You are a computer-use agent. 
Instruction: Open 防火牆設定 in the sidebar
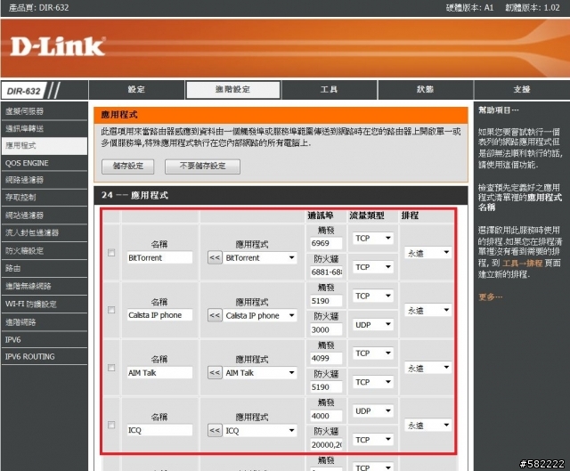coord(45,251)
